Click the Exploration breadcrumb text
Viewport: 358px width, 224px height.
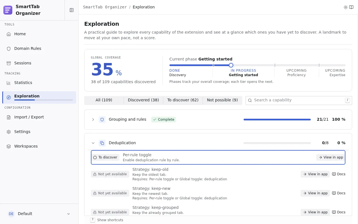coord(144,7)
